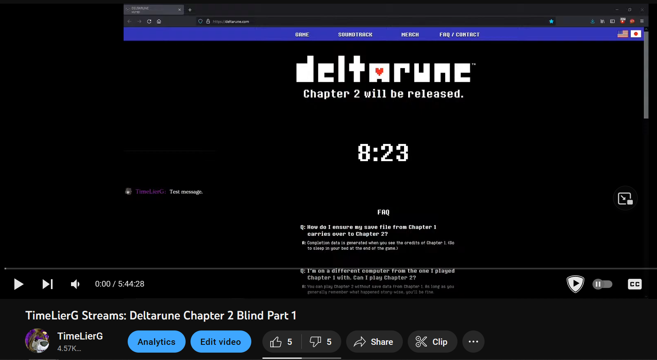Click the TimeLierG channel name
This screenshot has height=360, width=657.
(x=80, y=336)
